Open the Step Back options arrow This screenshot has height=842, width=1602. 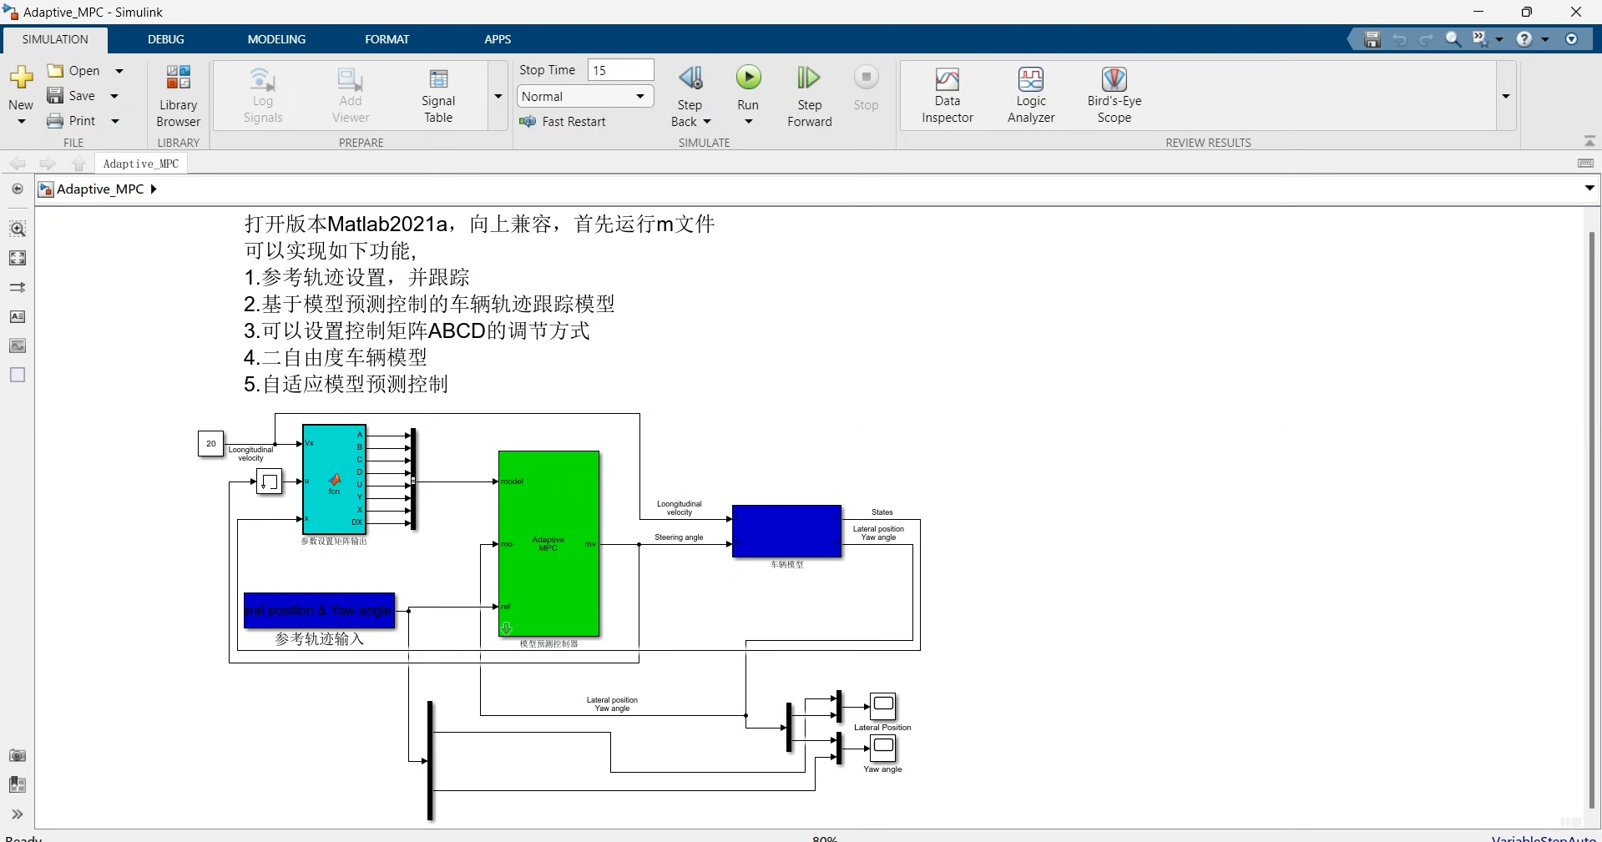(707, 122)
